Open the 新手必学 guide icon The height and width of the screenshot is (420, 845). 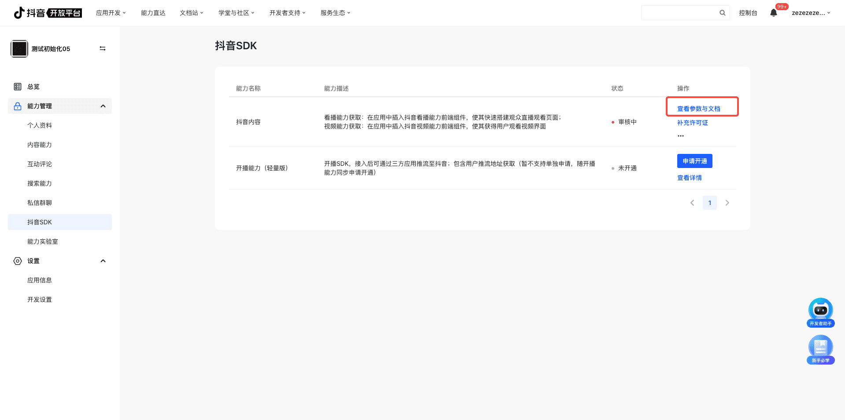(x=820, y=350)
